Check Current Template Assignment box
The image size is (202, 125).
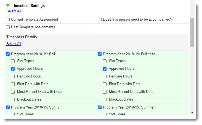click(x=8, y=19)
